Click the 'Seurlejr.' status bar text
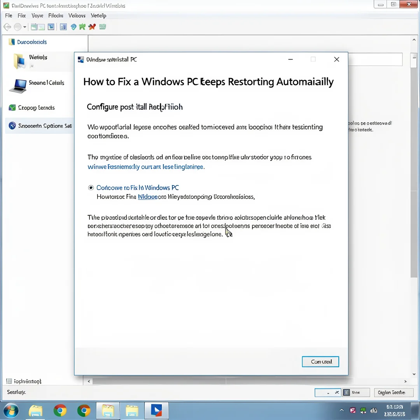This screenshot has height=420, width=420. [x=16, y=392]
